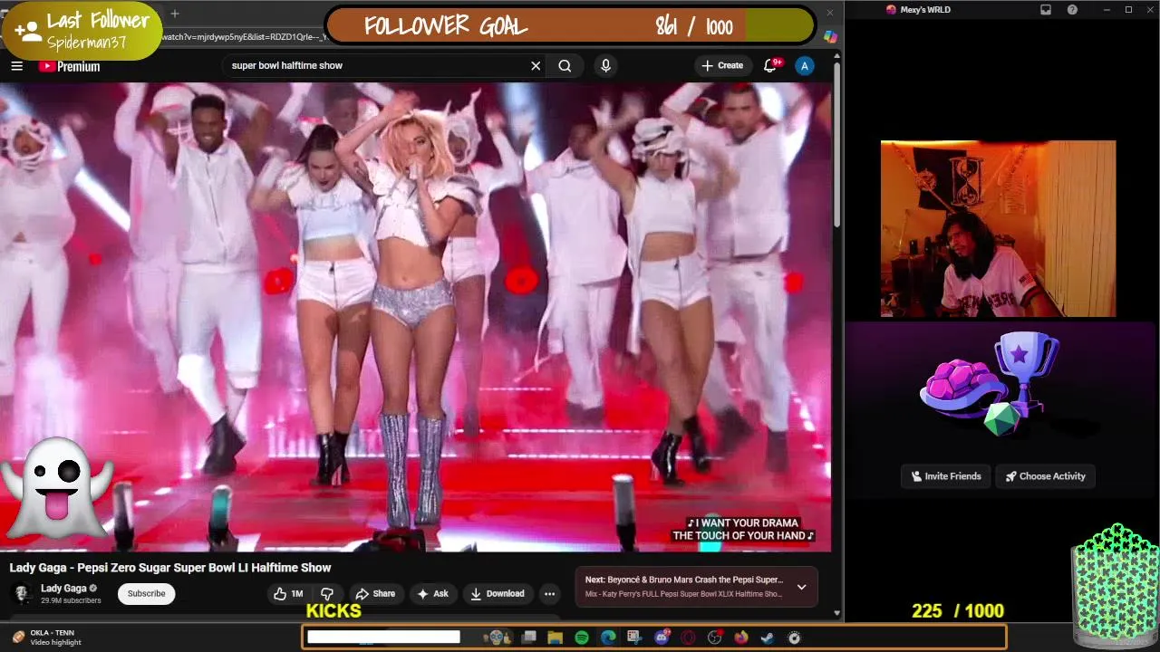The width and height of the screenshot is (1160, 652).
Task: Open Discord from the taskbar
Action: (662, 638)
